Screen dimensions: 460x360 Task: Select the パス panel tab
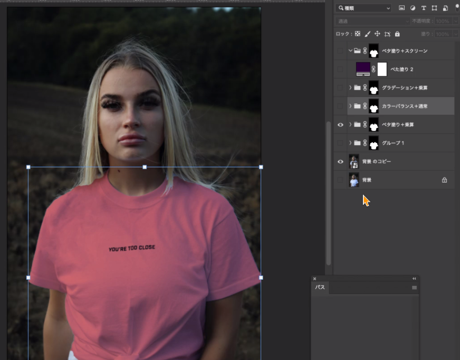click(x=320, y=288)
